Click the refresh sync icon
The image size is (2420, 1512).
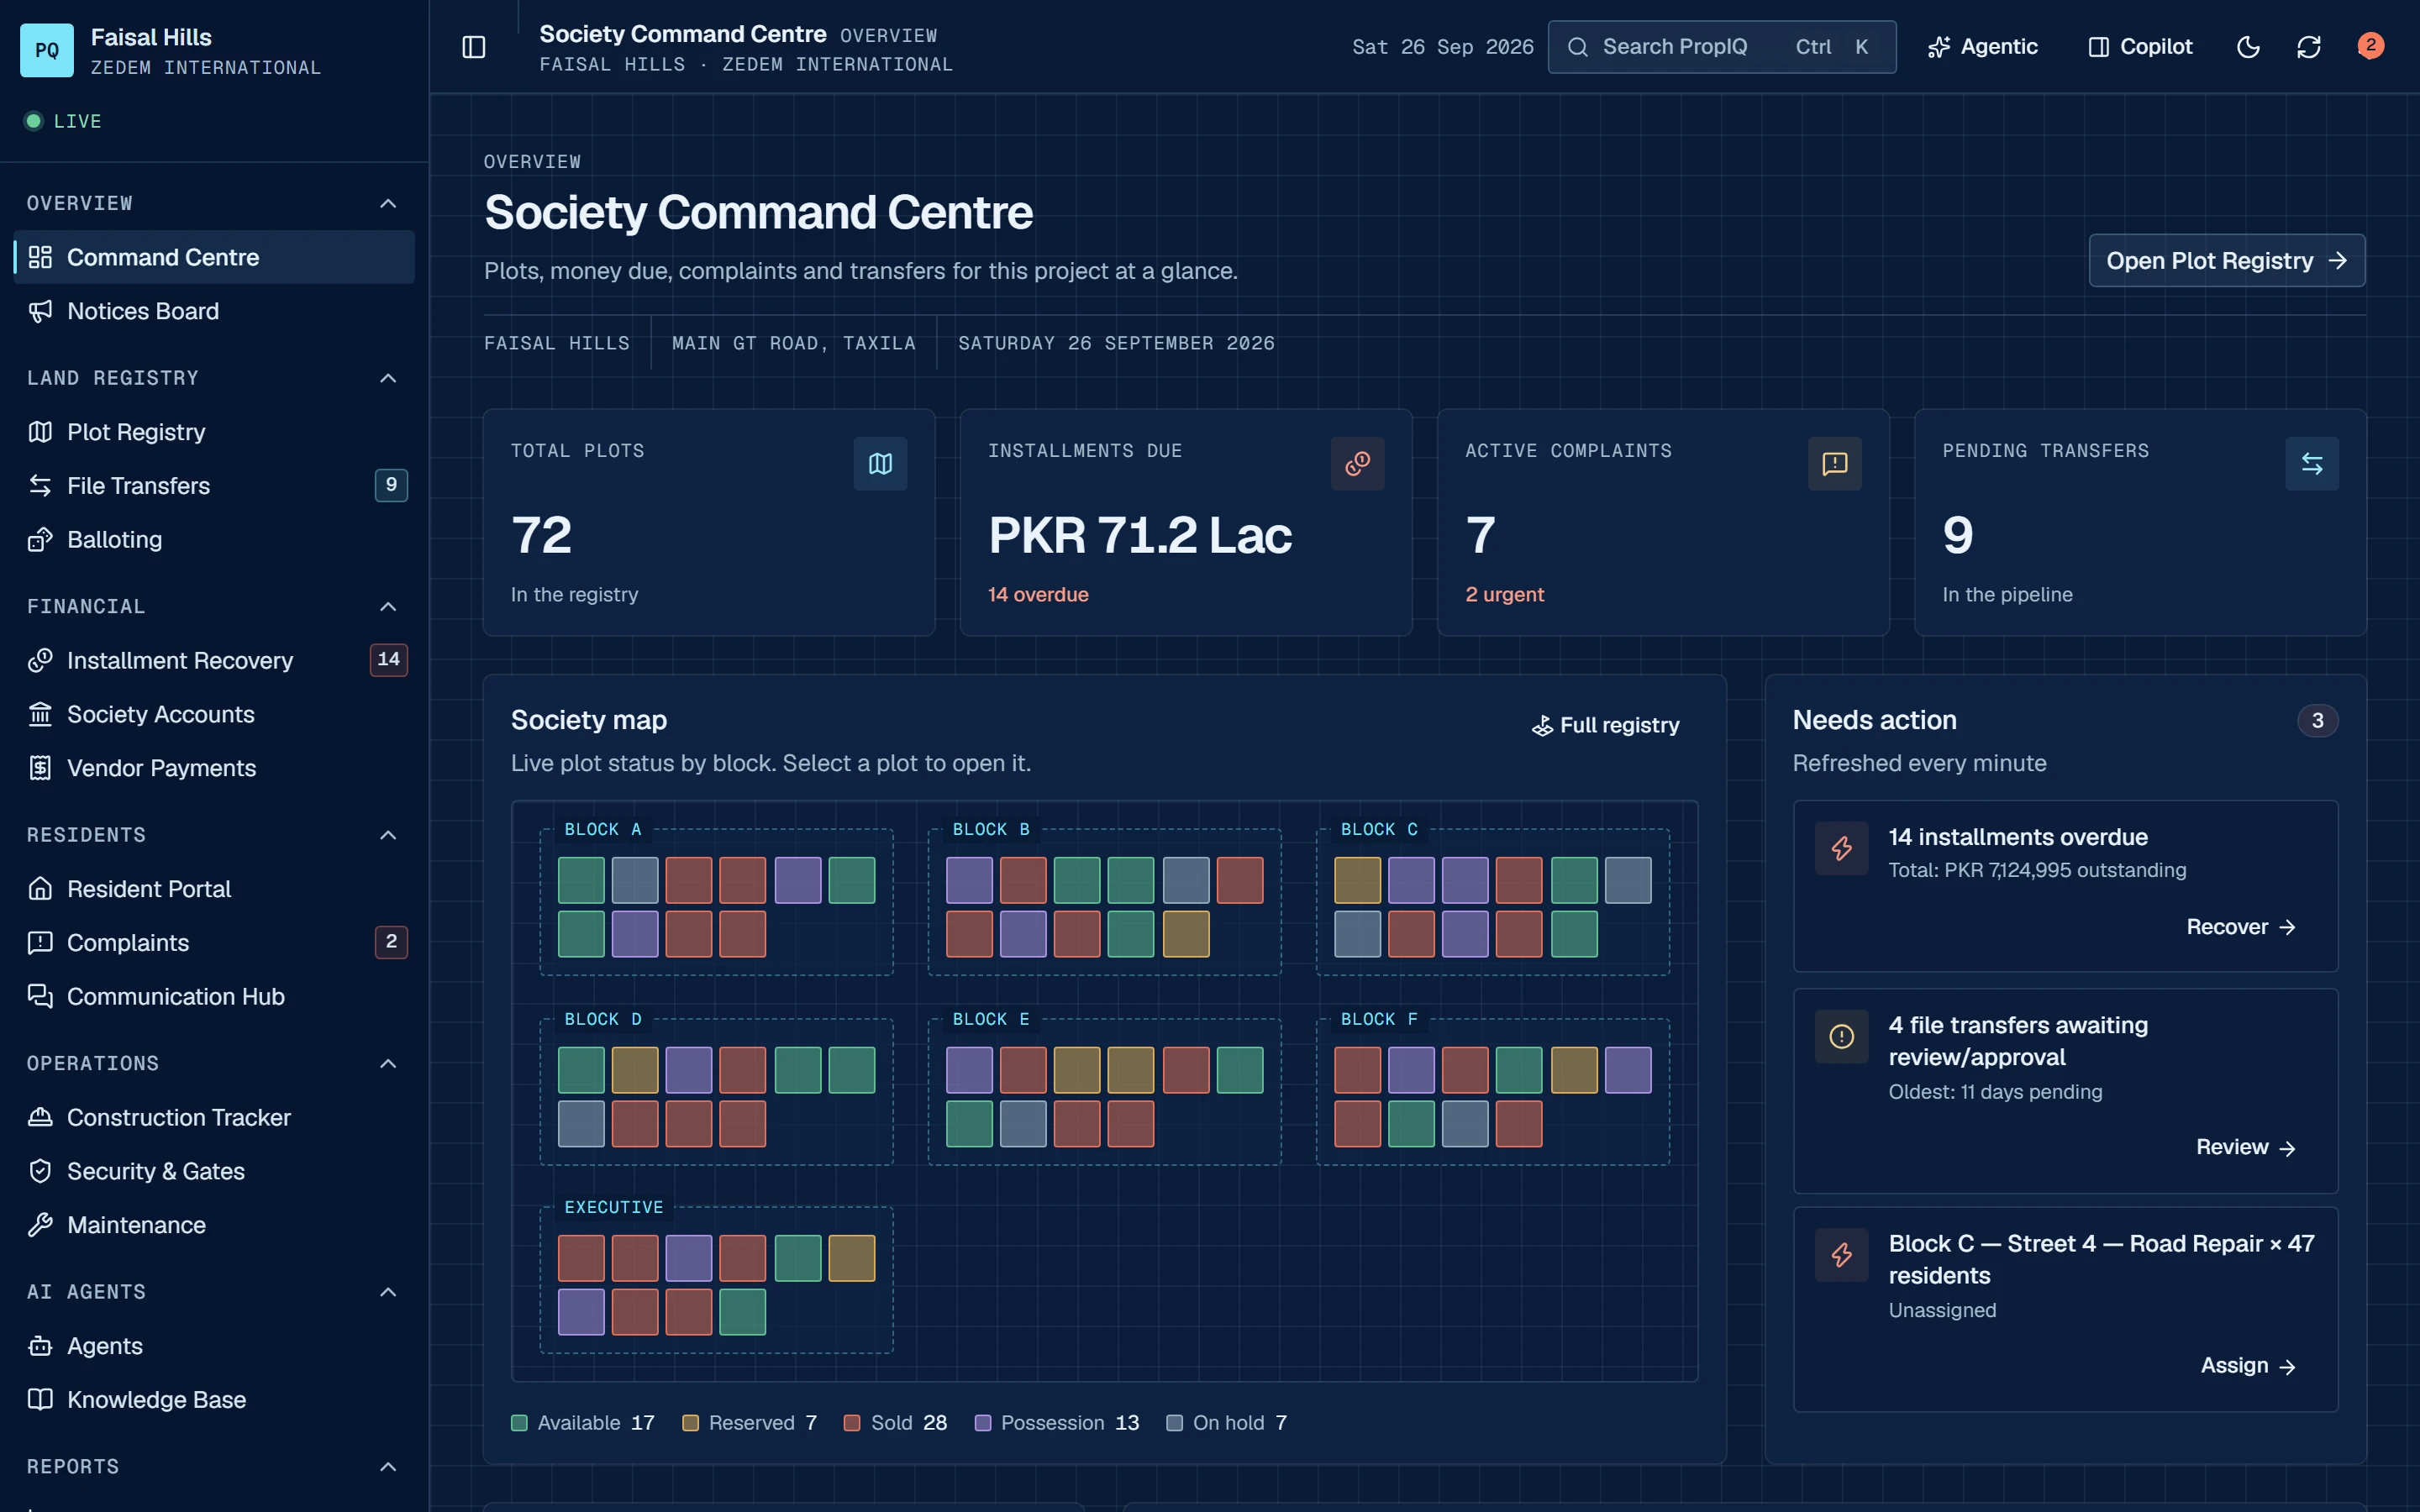pyautogui.click(x=2309, y=47)
